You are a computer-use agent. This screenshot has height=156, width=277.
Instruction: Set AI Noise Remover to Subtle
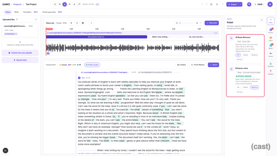point(245,55)
